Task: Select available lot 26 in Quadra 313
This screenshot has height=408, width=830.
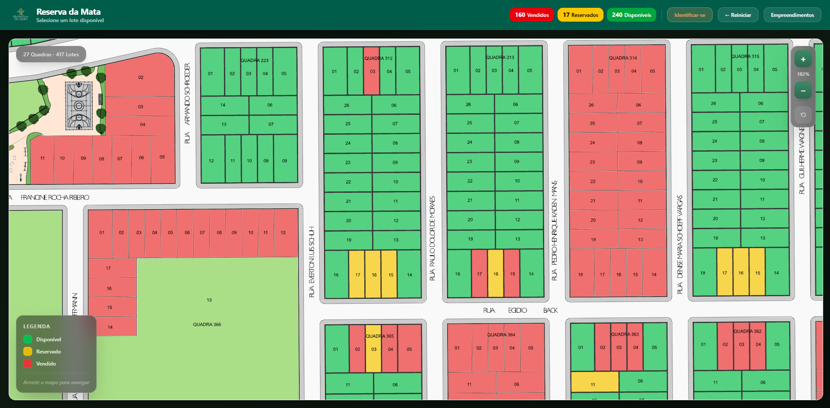Action: pyautogui.click(x=470, y=104)
